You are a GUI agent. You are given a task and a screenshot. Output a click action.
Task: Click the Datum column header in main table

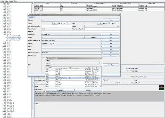pyautogui.click(x=47, y=4)
